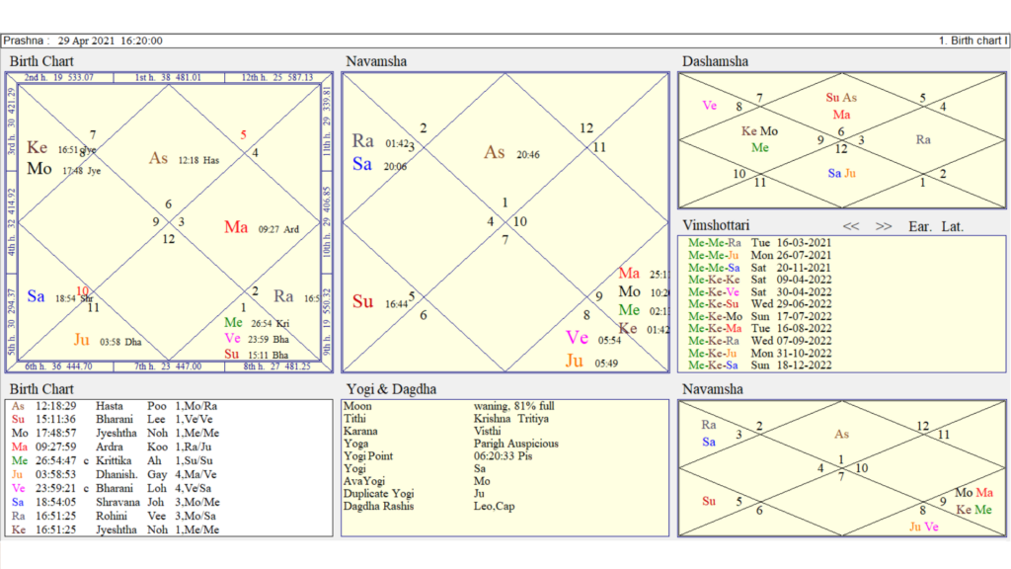Click the Dashamsha chart title
Screen dimensions: 1011x569
[715, 61]
